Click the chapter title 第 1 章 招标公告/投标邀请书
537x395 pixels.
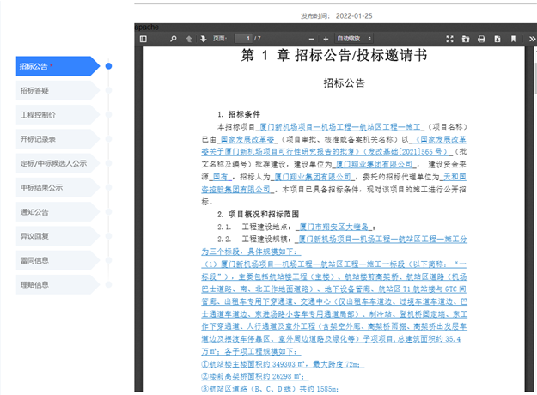(x=334, y=55)
